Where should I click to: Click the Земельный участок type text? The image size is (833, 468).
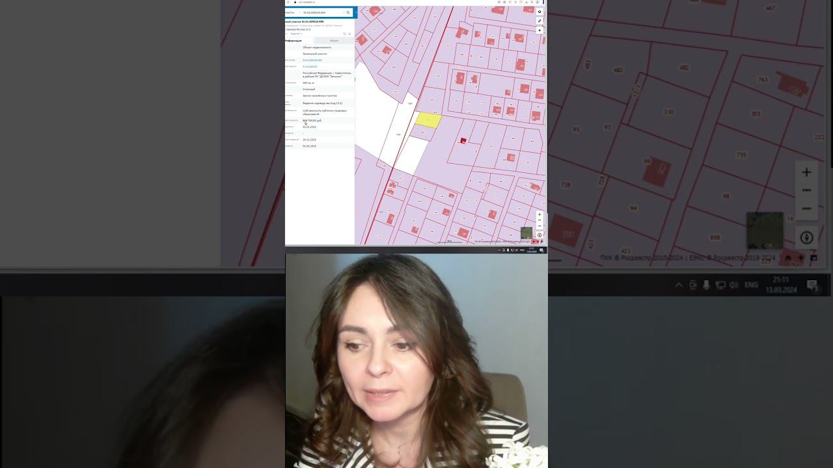click(x=315, y=54)
